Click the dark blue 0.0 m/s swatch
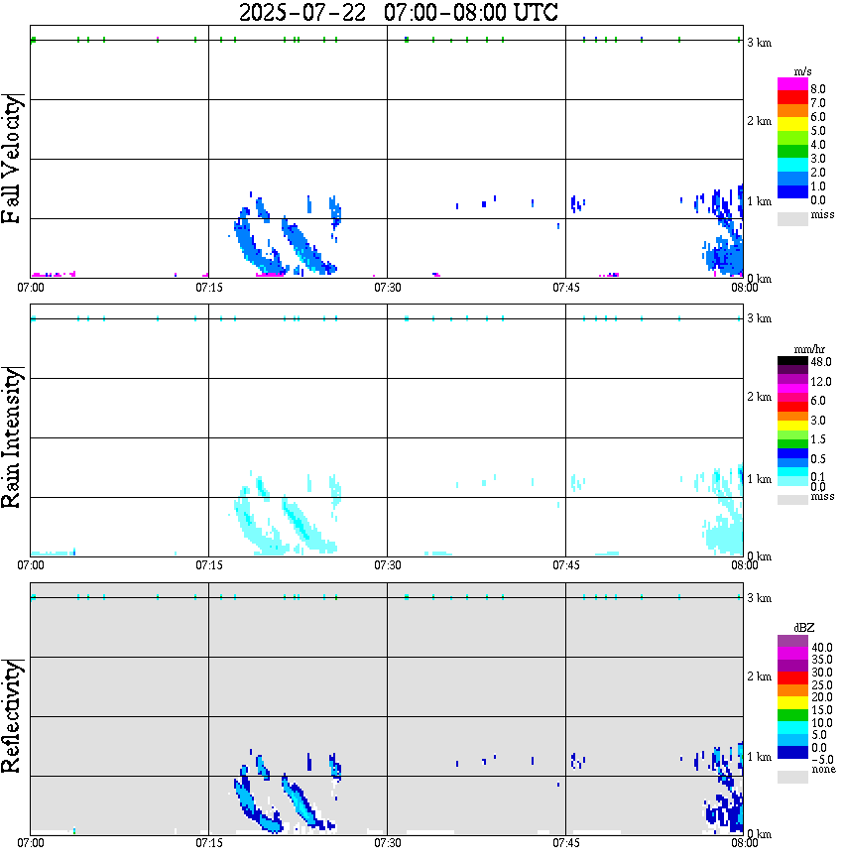The height and width of the screenshot is (861, 843). tap(792, 191)
